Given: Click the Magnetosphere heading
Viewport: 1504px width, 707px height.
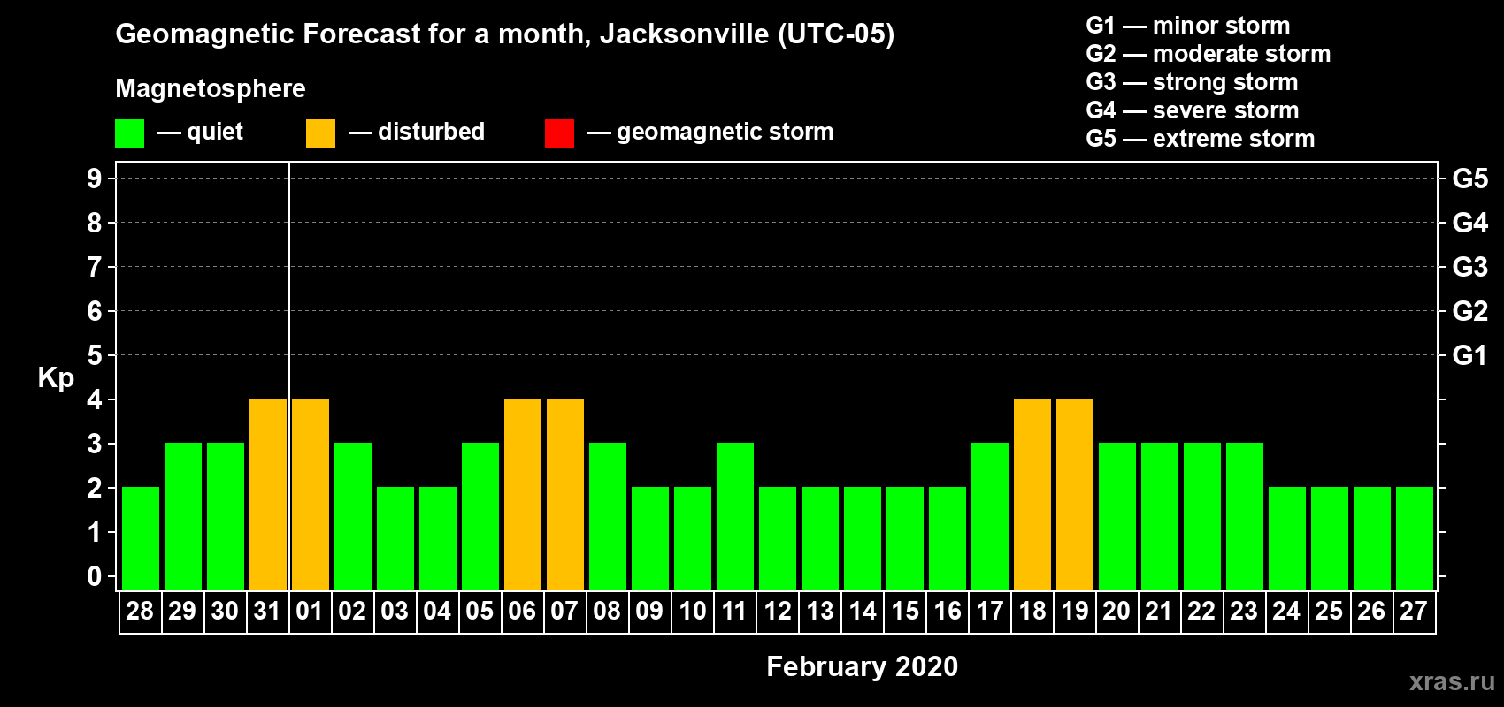Looking at the screenshot, I should 211,88.
